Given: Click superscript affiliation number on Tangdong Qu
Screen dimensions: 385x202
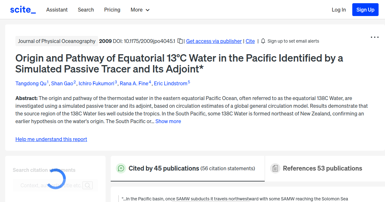Looking at the screenshot, I should (47, 81).
